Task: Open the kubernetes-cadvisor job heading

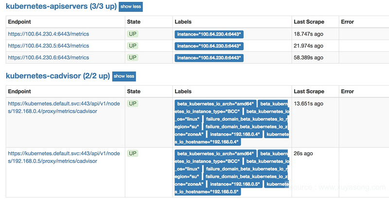Action: (58, 76)
